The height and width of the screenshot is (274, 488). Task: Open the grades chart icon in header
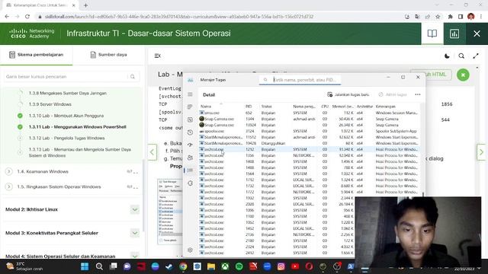click(454, 33)
